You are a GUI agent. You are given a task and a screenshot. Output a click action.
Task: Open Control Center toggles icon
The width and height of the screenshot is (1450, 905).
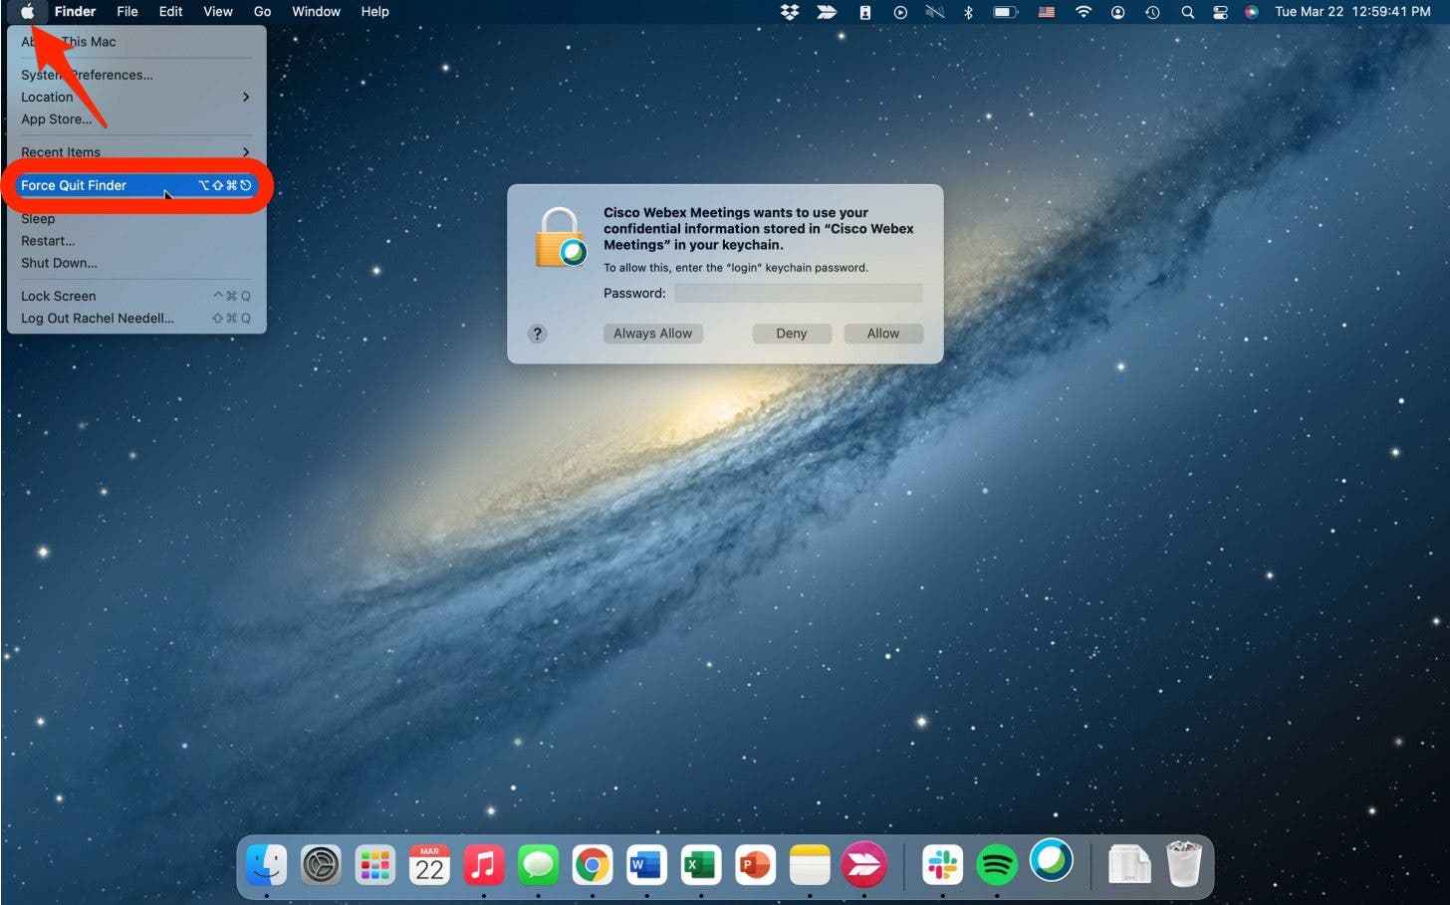click(x=1220, y=12)
